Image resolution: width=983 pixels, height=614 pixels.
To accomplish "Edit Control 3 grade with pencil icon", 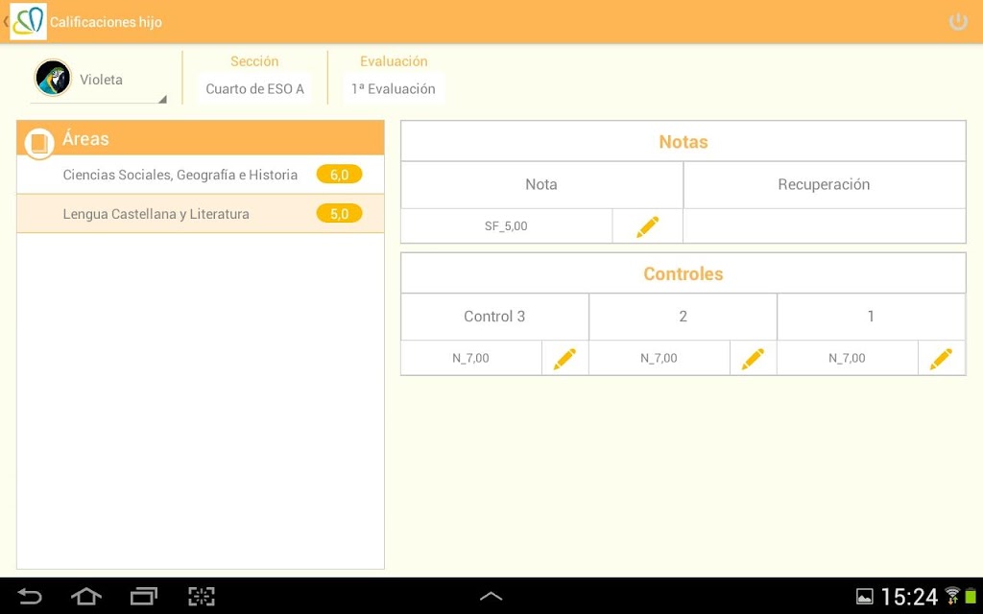I will click(564, 359).
